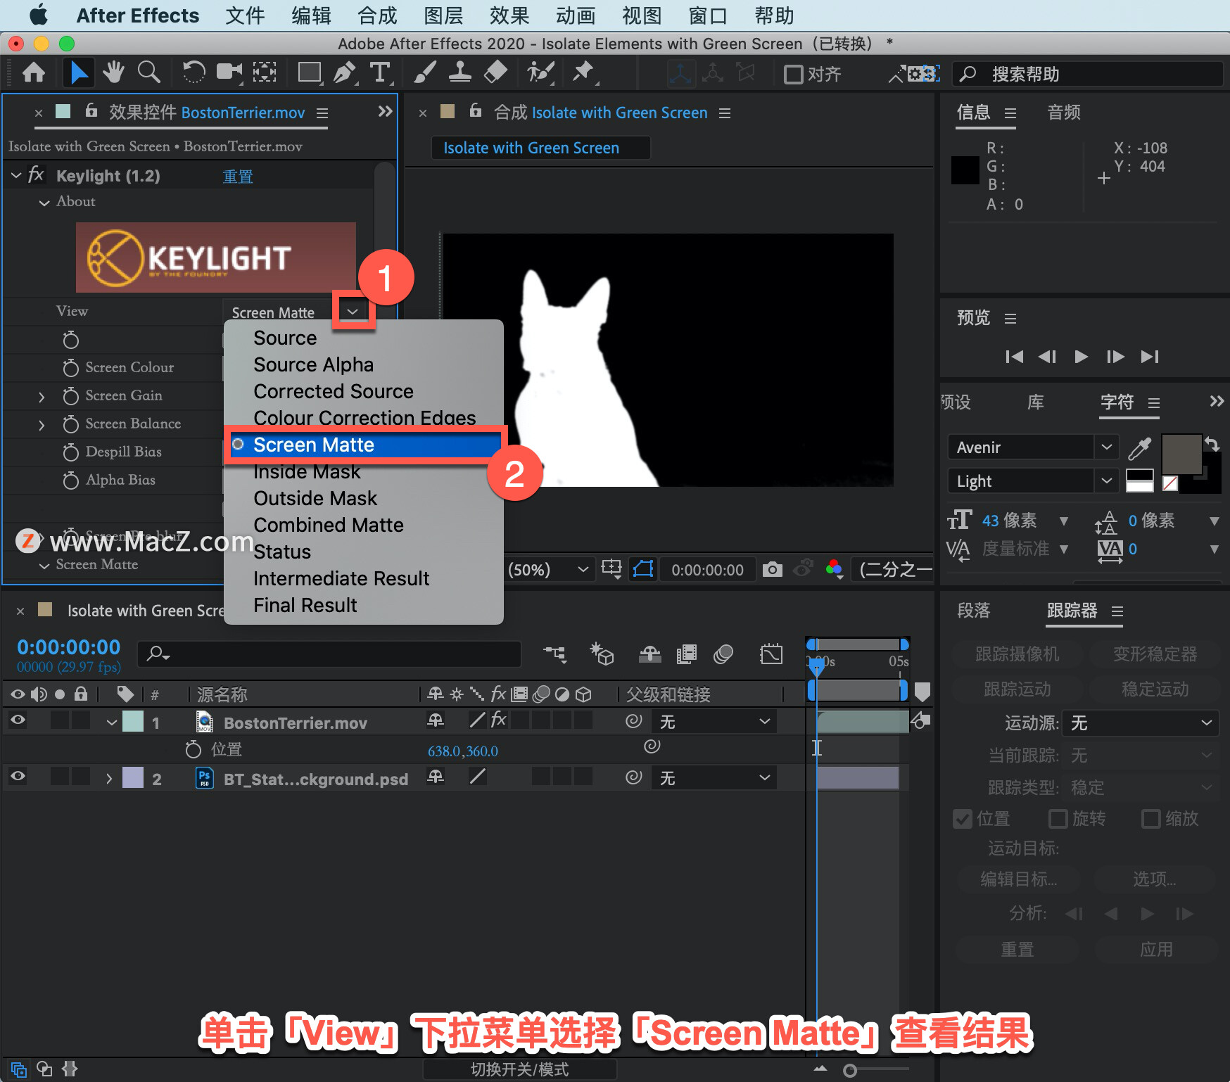This screenshot has height=1082, width=1230.
Task: Open the Composition Mini-Flowchart icon
Action: click(x=554, y=654)
